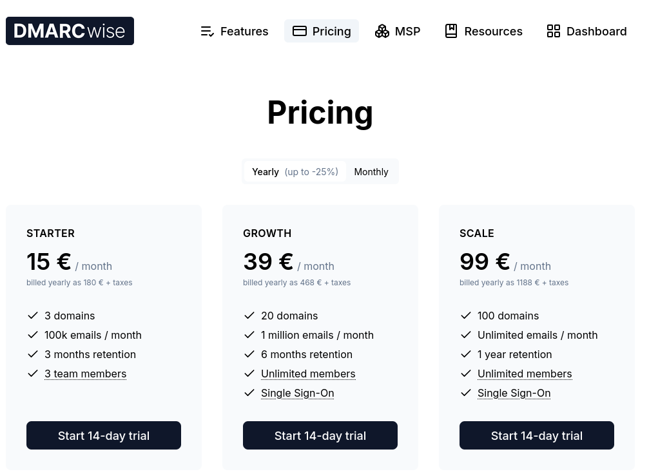Click Growth plan 'Single Sign-On' link

(298, 393)
